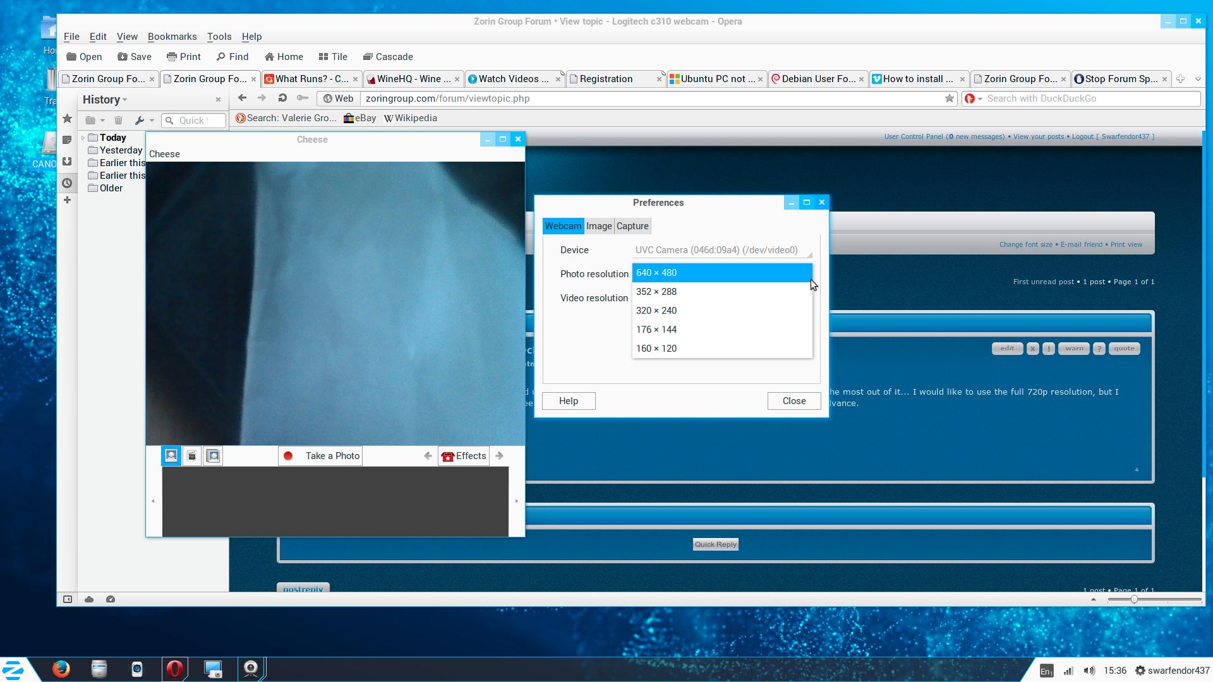Focus the DuckDuckGo search field

[x=1092, y=99]
